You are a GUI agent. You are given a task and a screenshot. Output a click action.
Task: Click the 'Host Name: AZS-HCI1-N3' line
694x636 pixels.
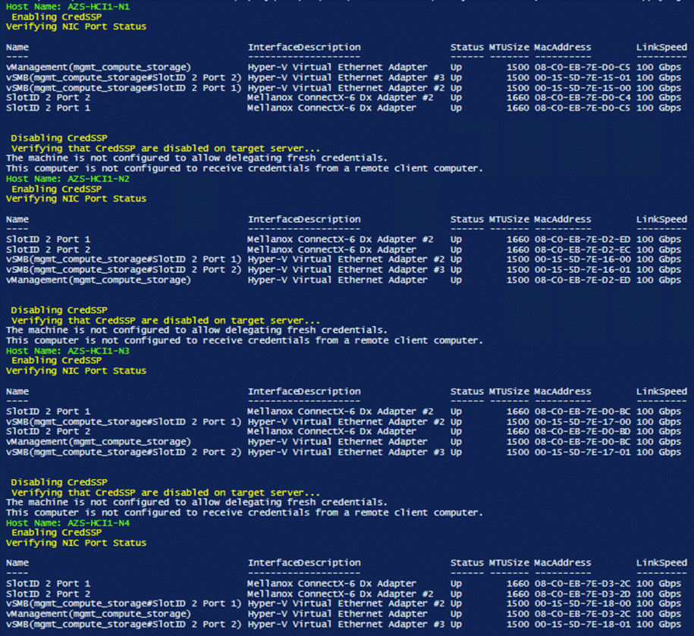(68, 351)
